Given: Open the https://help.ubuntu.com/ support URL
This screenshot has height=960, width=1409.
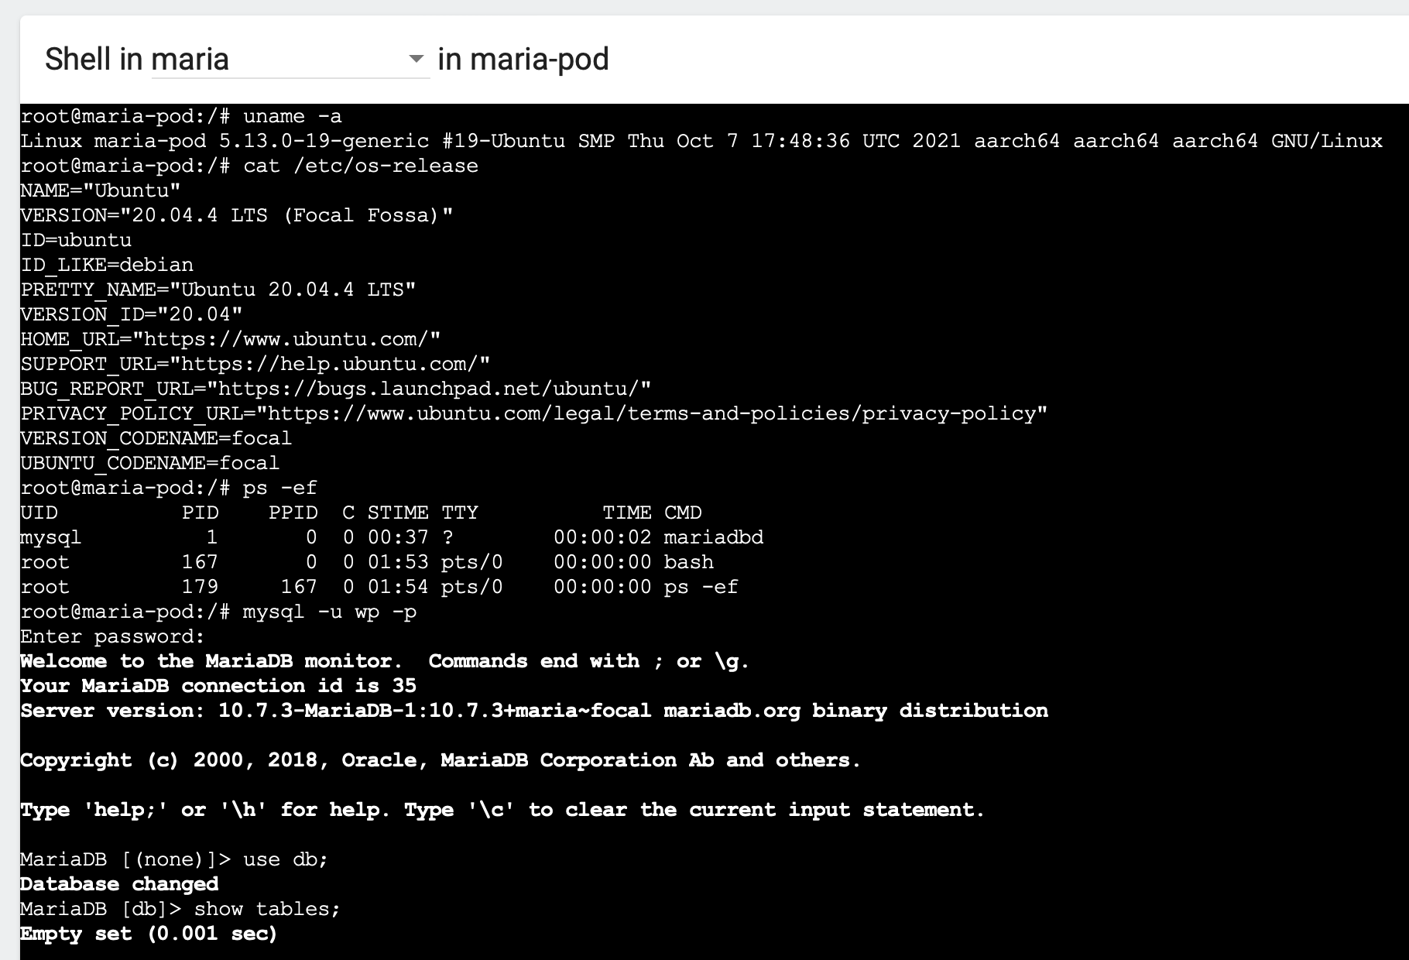Looking at the screenshot, I should (330, 364).
